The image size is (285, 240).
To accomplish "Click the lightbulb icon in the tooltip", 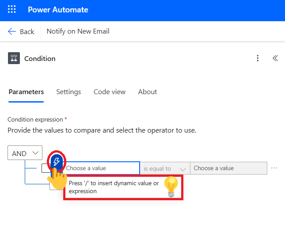I will [170, 186].
